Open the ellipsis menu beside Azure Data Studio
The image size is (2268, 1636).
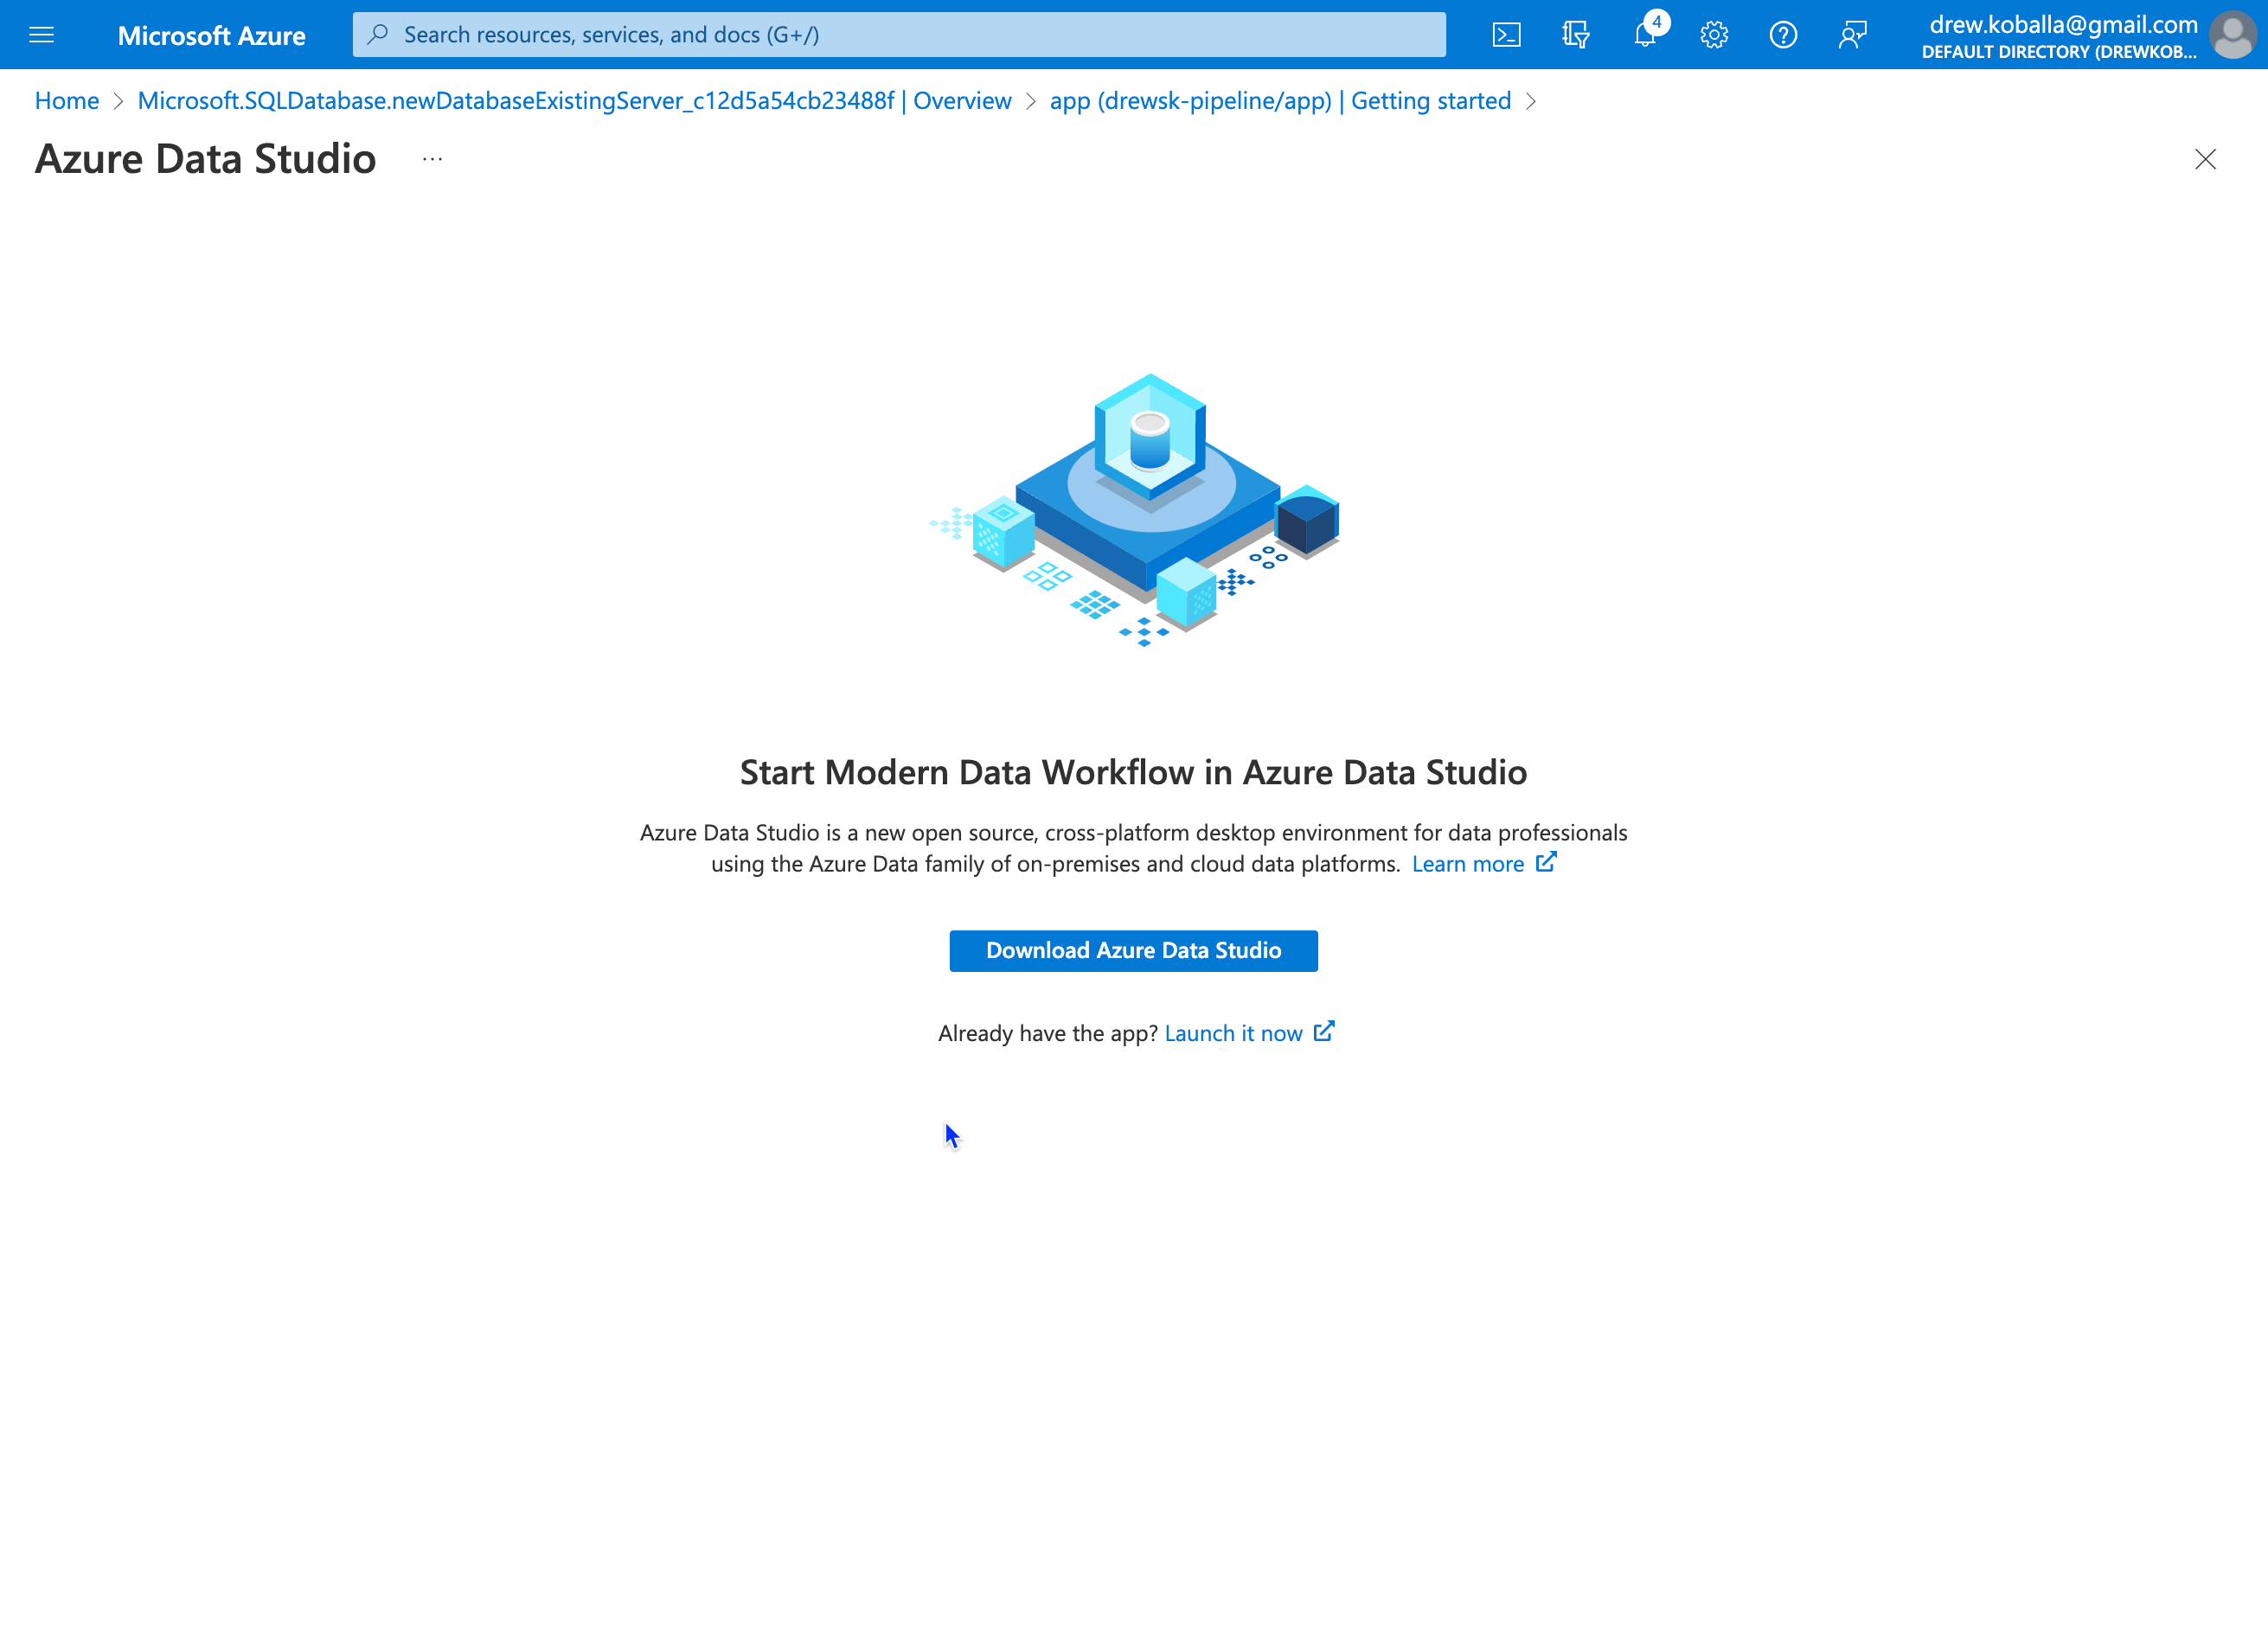432,160
